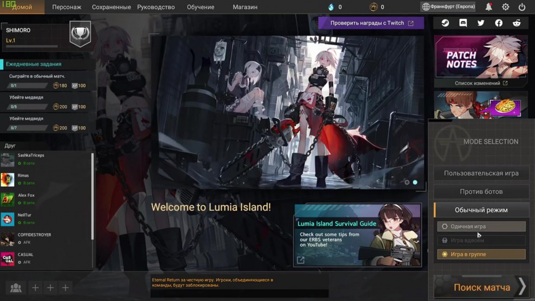The height and width of the screenshot is (301, 535).
Task: Open Список изменений link
Action: coord(481,83)
